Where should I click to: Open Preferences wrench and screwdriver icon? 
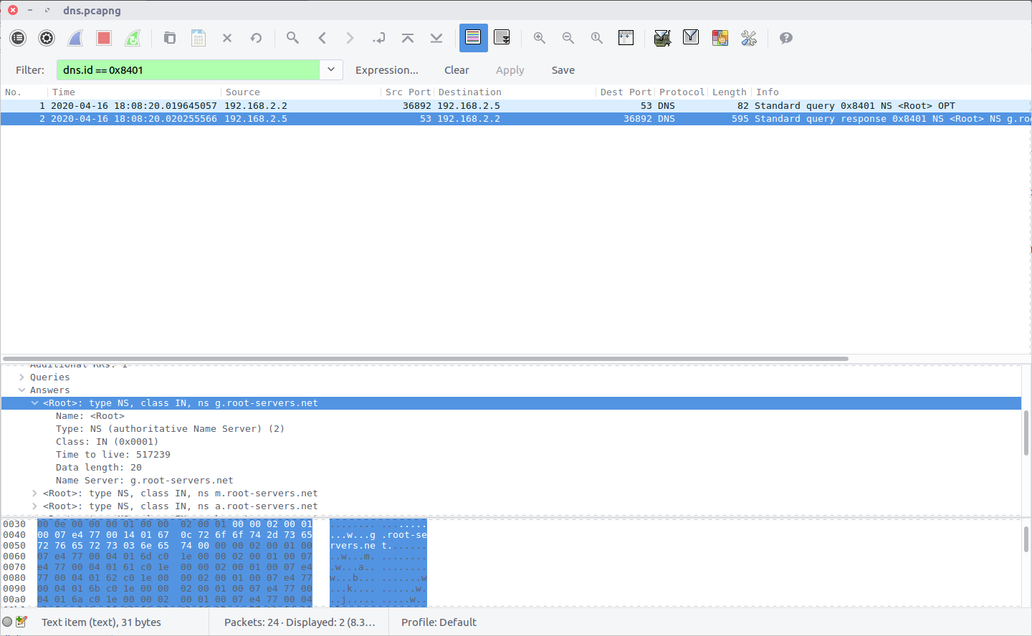tap(749, 38)
